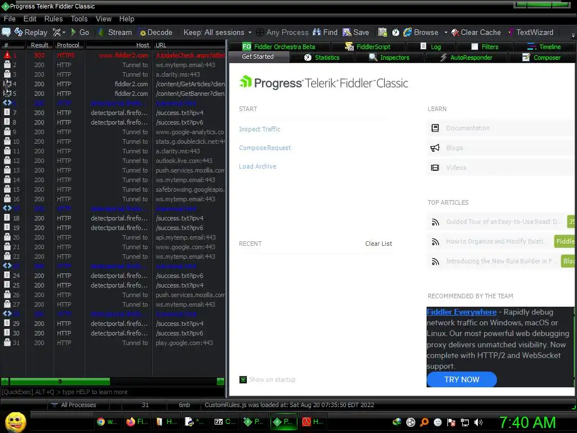Switch to the Composer tab
The image size is (577, 433).
tap(542, 58)
